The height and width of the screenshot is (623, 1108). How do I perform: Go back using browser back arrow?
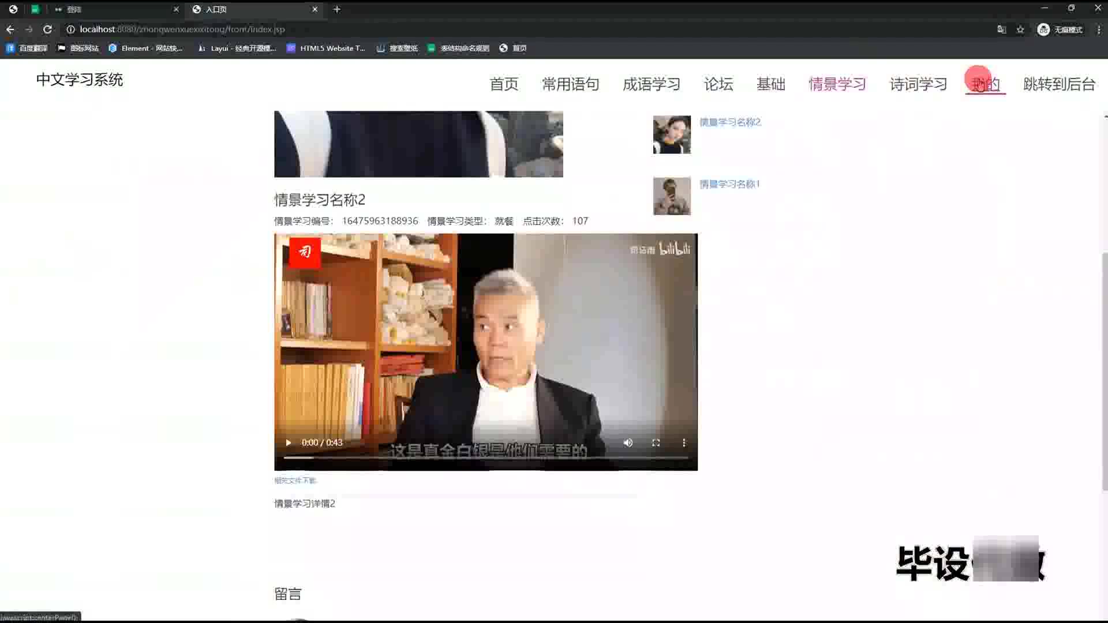pos(10,29)
